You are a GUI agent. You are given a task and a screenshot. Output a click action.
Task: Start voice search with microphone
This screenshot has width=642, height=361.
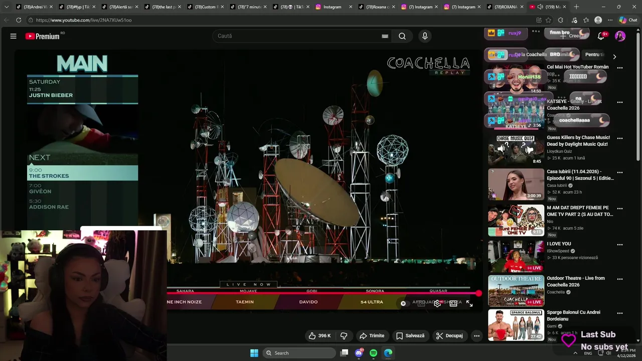pyautogui.click(x=425, y=36)
